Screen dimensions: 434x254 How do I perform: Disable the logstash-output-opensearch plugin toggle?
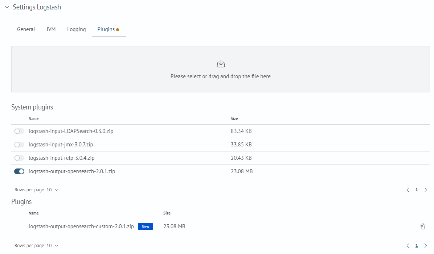point(19,171)
